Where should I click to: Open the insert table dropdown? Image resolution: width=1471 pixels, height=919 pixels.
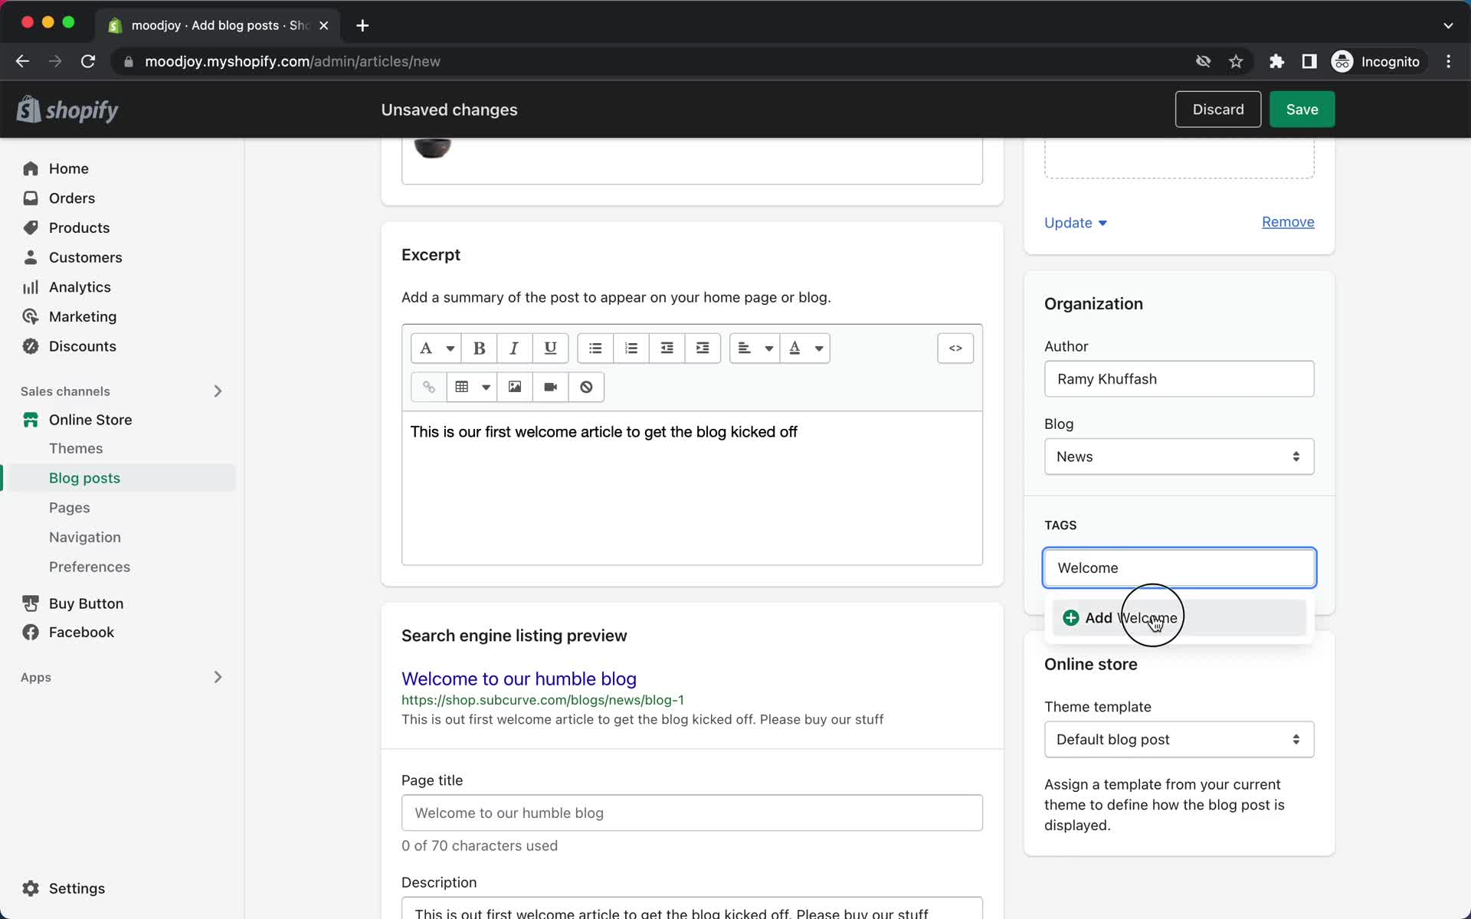pyautogui.click(x=472, y=387)
